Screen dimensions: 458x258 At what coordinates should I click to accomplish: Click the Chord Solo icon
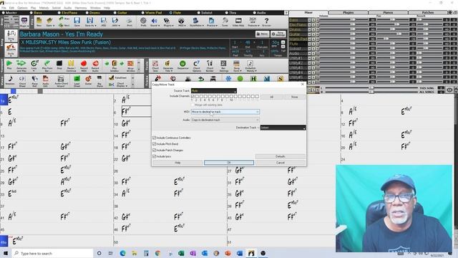pyautogui.click(x=155, y=66)
